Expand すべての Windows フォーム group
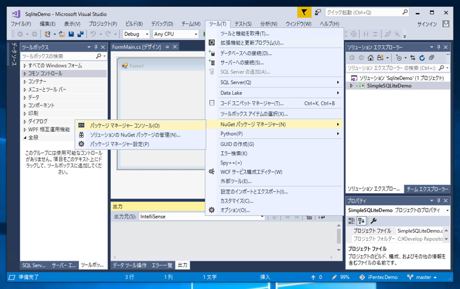This screenshot has height=289, width=460. coord(25,66)
